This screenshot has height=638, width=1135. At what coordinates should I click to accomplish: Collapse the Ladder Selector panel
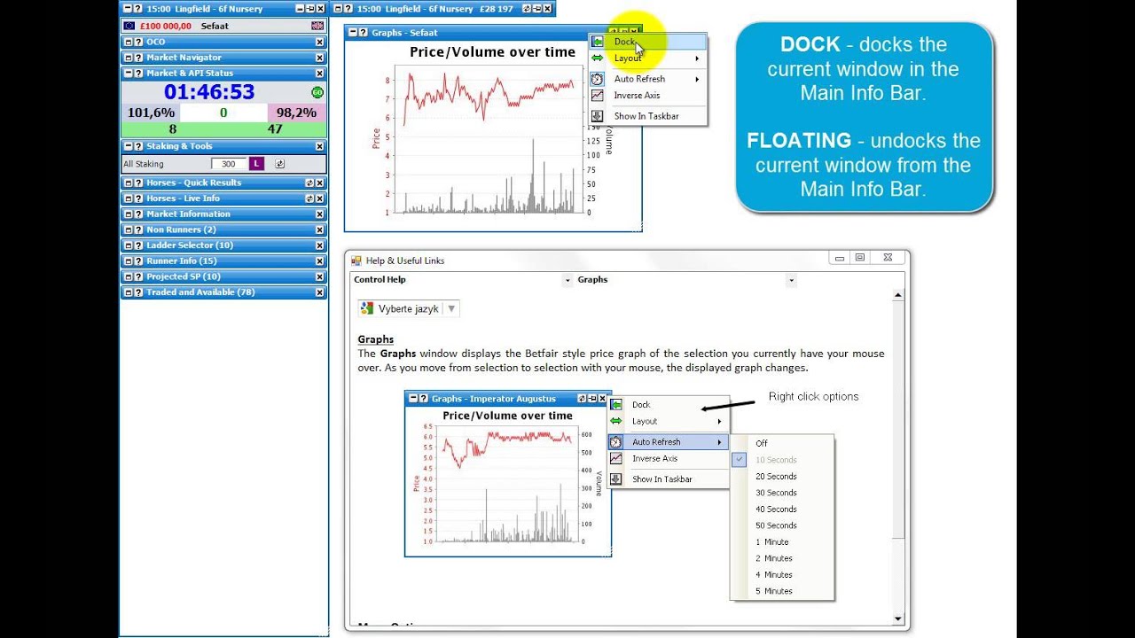coord(128,245)
